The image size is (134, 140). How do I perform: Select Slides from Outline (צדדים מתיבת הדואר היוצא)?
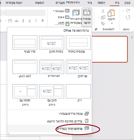[49, 121]
